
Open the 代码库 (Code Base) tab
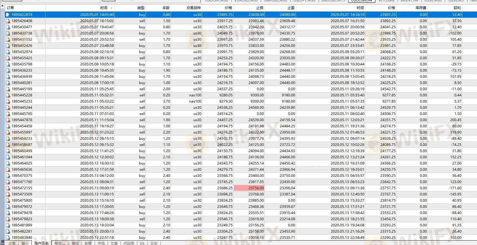tap(129, 243)
